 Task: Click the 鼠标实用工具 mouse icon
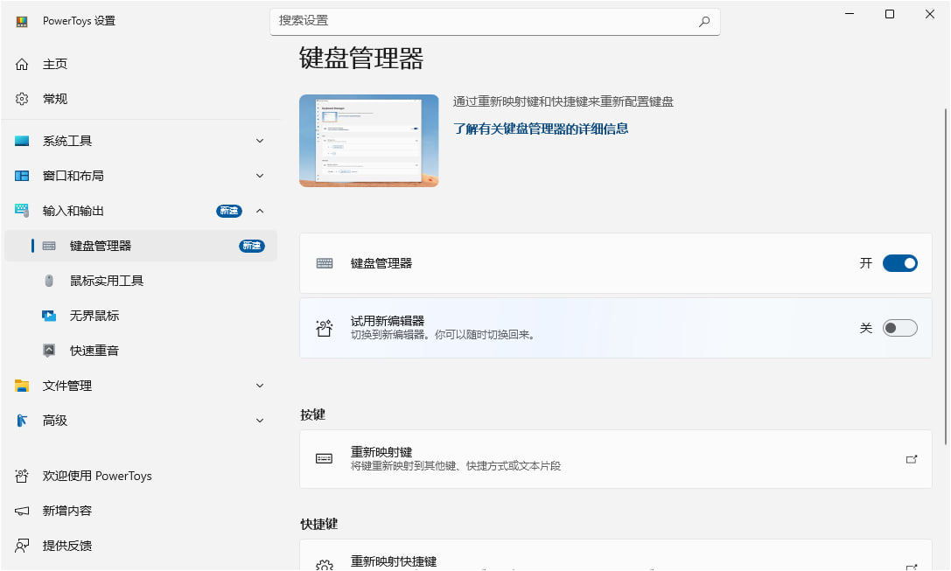pos(49,281)
